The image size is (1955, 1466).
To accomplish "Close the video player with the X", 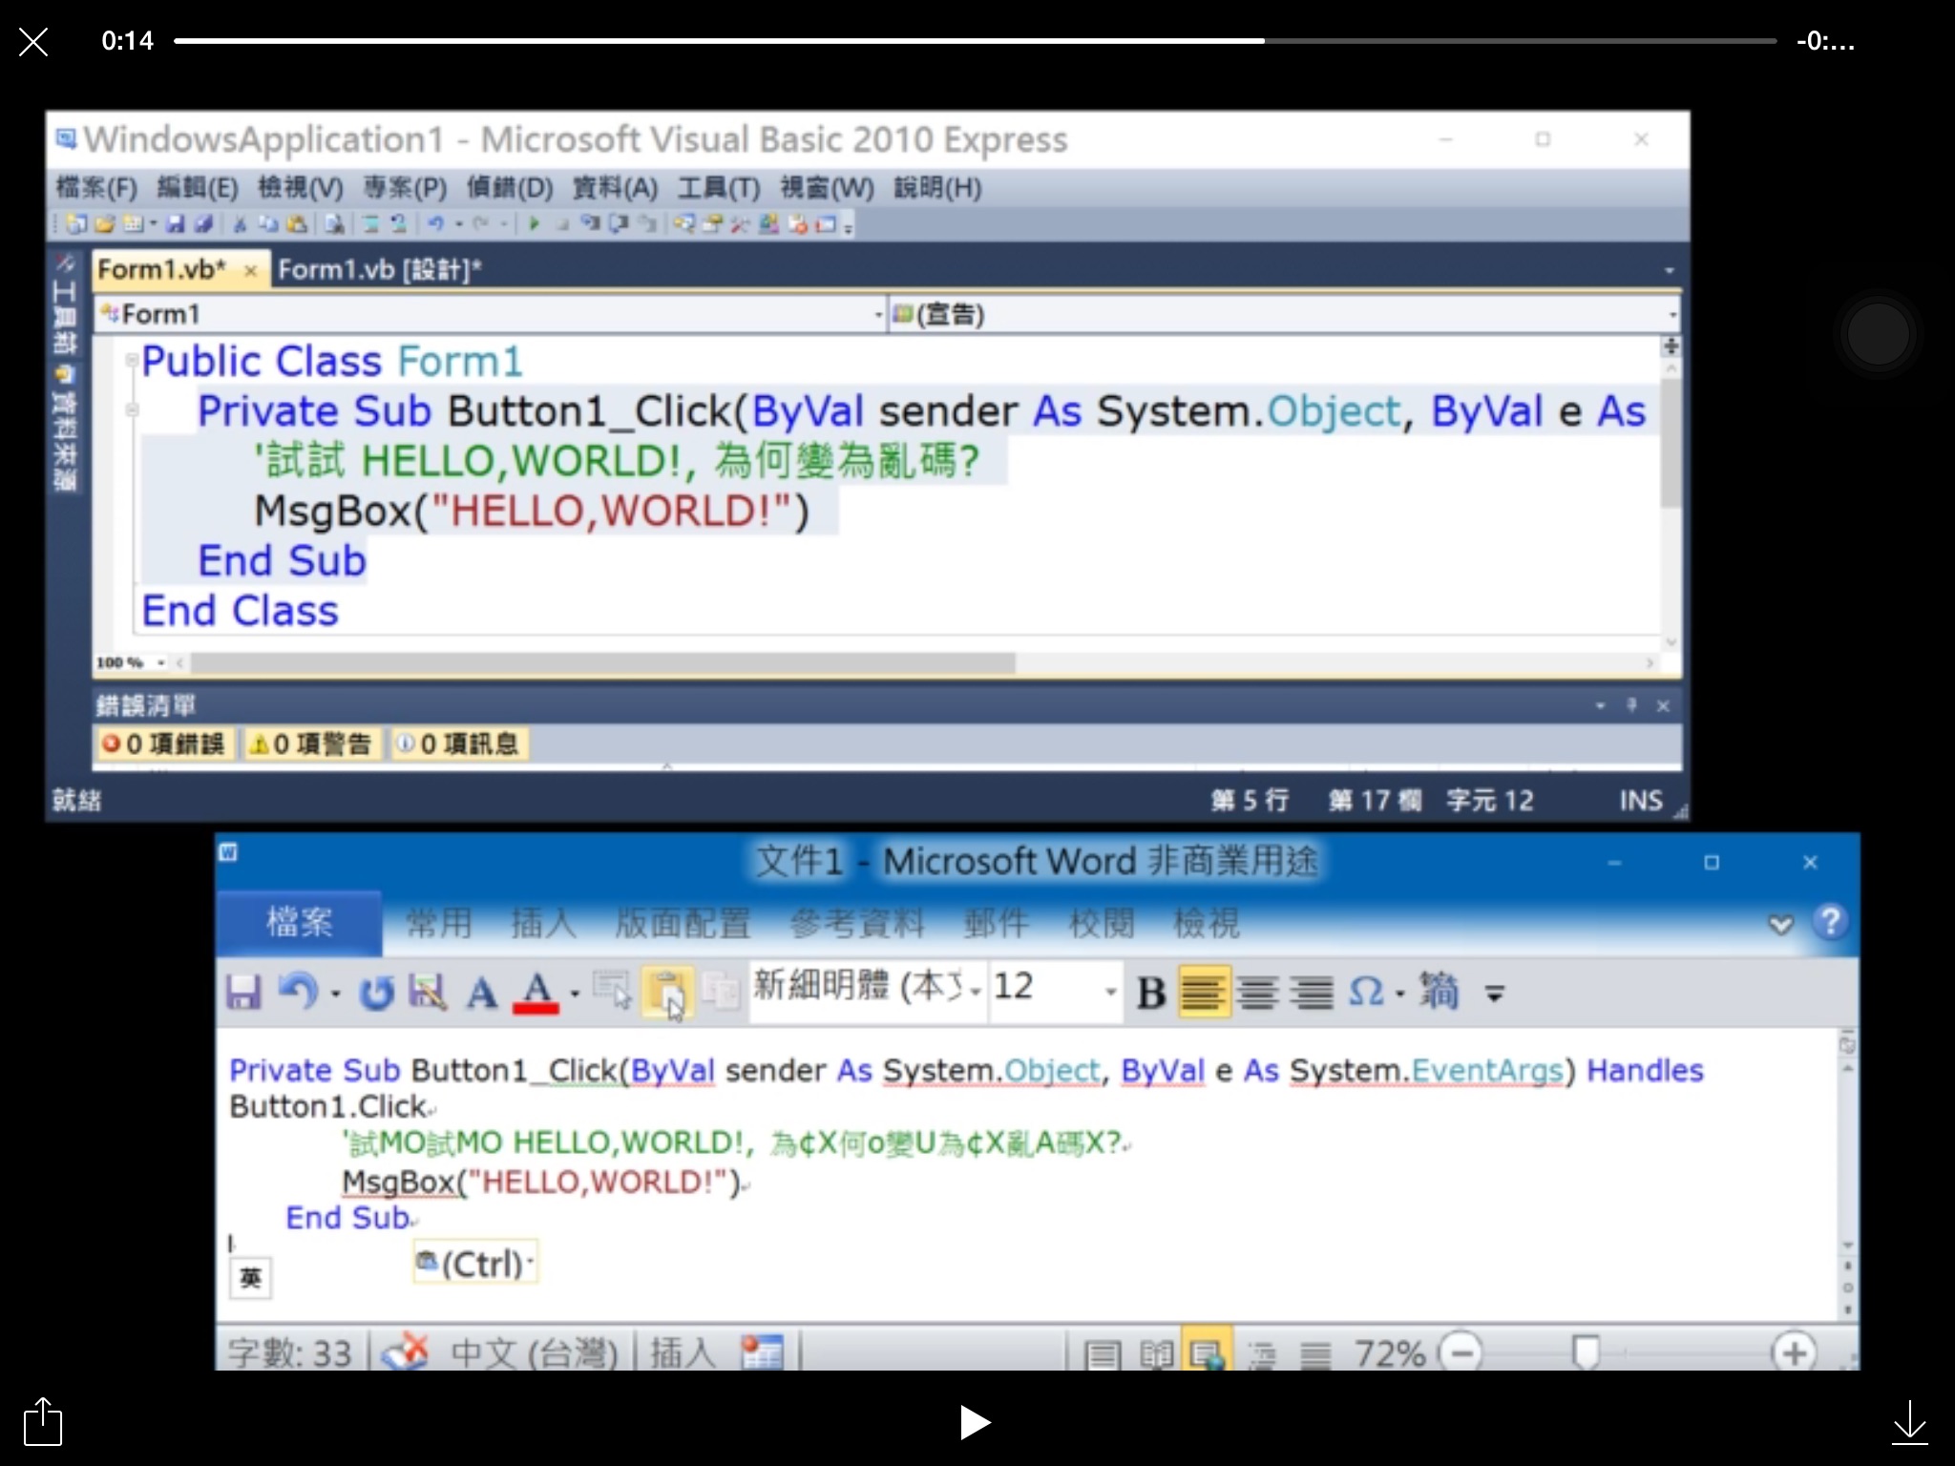I will point(33,42).
